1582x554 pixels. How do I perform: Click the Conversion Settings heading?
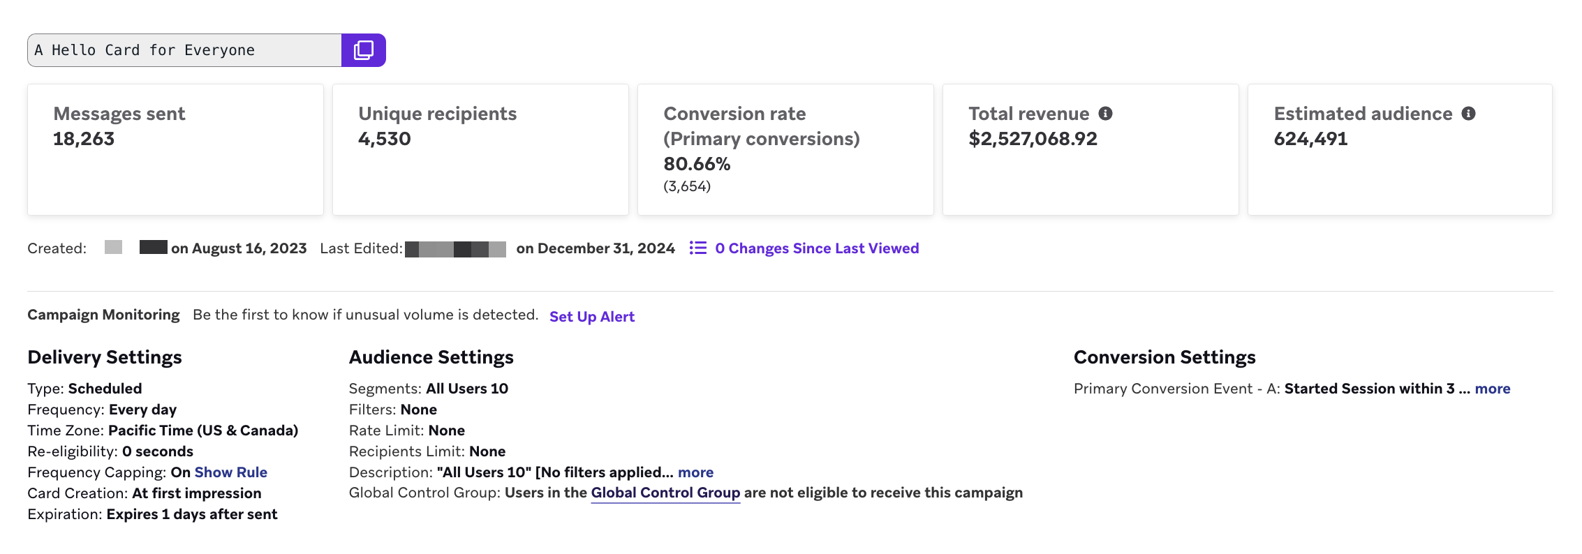(1164, 357)
